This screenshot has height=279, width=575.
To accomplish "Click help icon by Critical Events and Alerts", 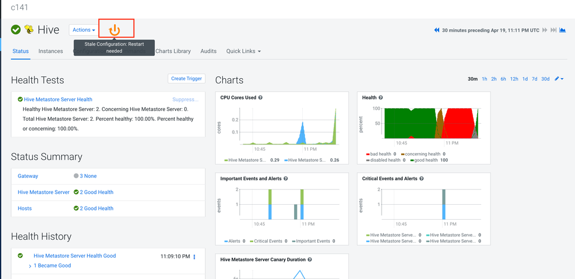I will point(421,179).
